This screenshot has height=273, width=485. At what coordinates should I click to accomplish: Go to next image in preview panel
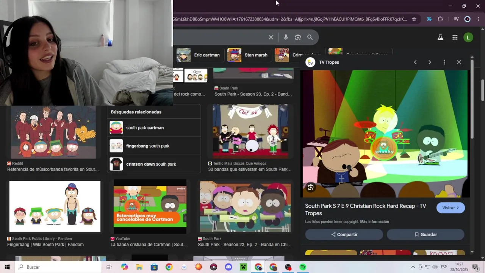(x=430, y=62)
